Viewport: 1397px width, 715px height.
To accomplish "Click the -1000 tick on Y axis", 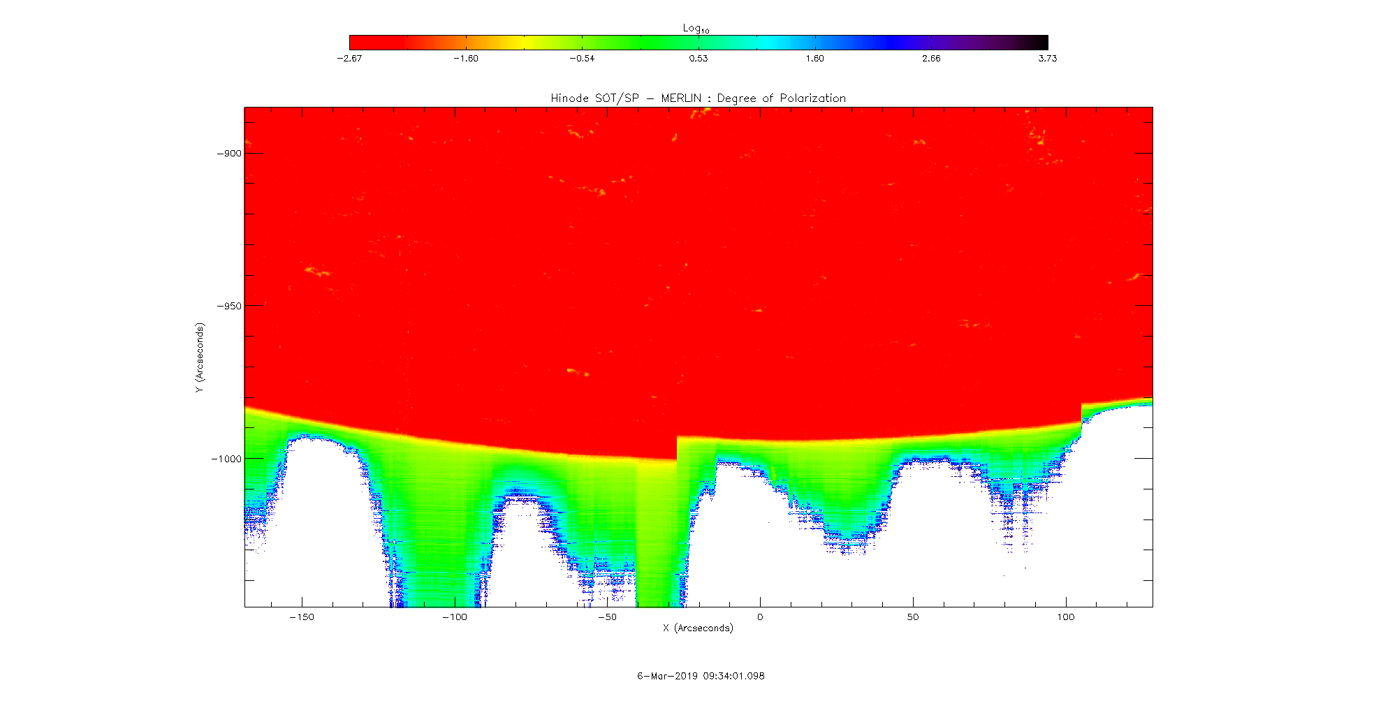I will point(226,459).
